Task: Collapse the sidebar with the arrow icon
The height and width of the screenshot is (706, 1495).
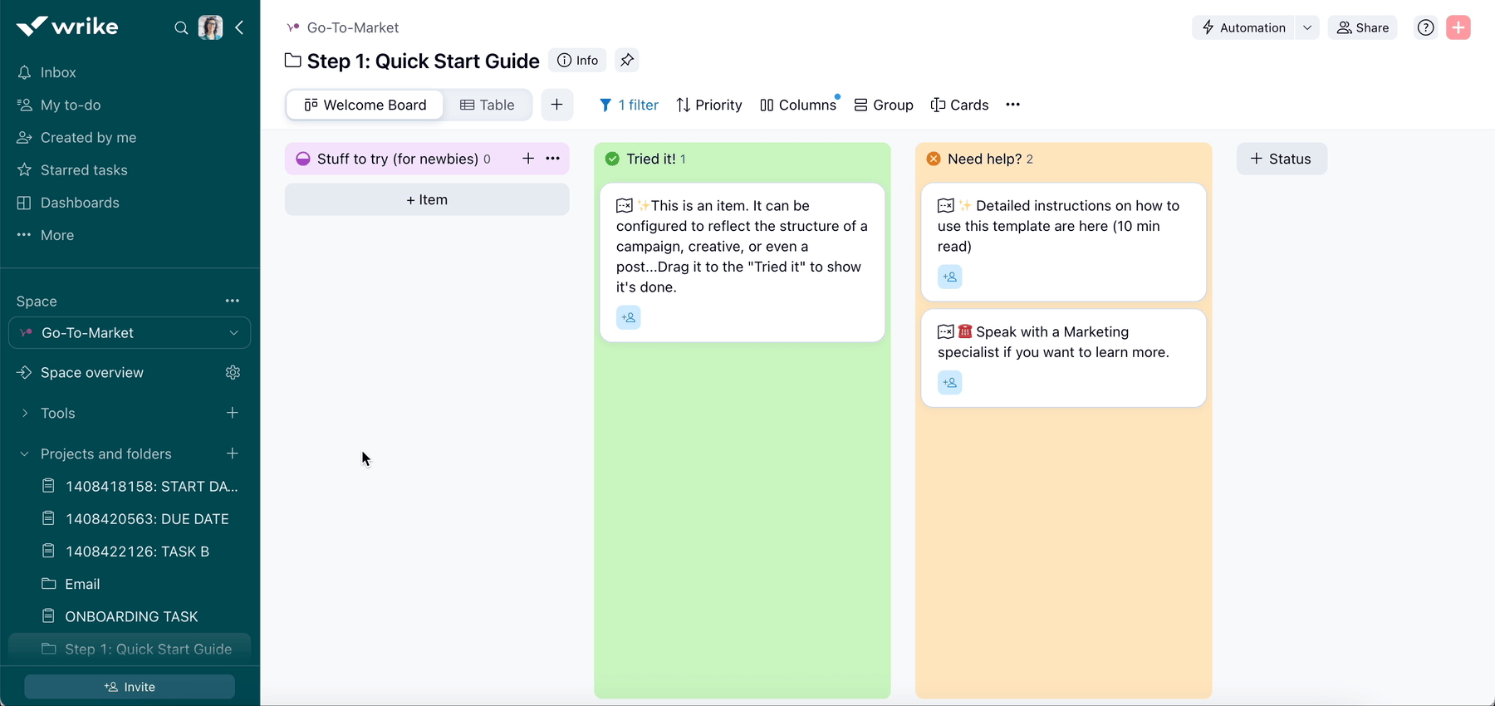Action: coord(239,28)
